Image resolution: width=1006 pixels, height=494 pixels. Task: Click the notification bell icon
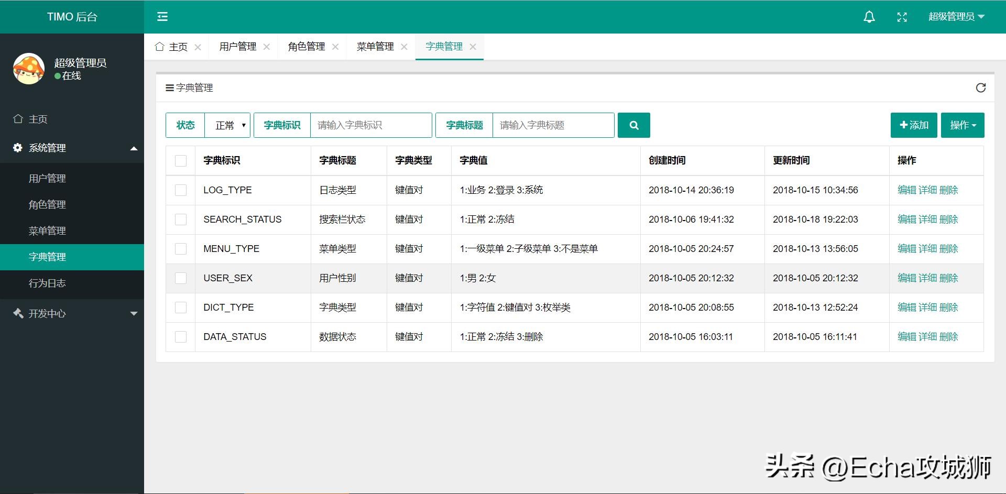(x=869, y=16)
